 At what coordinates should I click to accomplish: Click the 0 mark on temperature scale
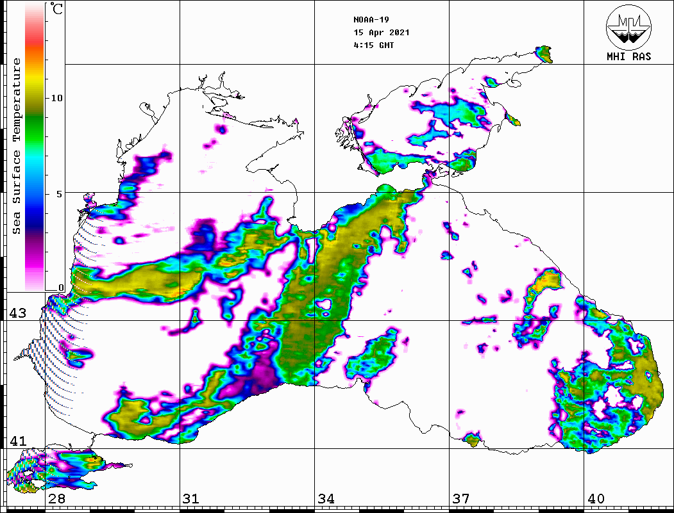pyautogui.click(x=61, y=288)
